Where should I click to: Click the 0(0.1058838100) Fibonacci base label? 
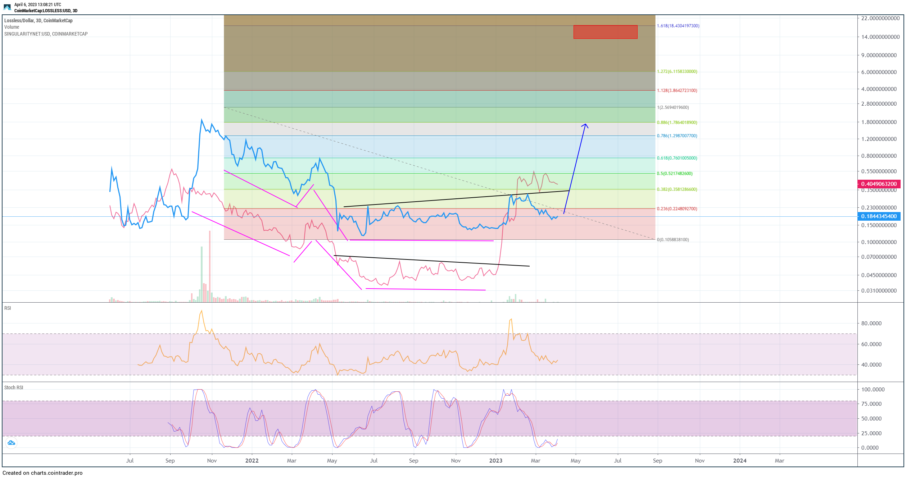(x=673, y=240)
